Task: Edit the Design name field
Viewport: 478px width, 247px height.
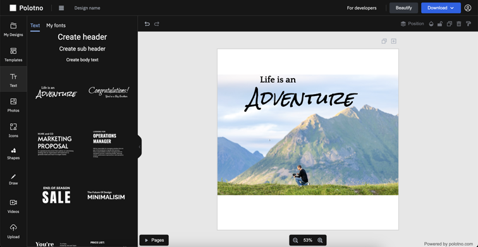Action: click(x=87, y=8)
